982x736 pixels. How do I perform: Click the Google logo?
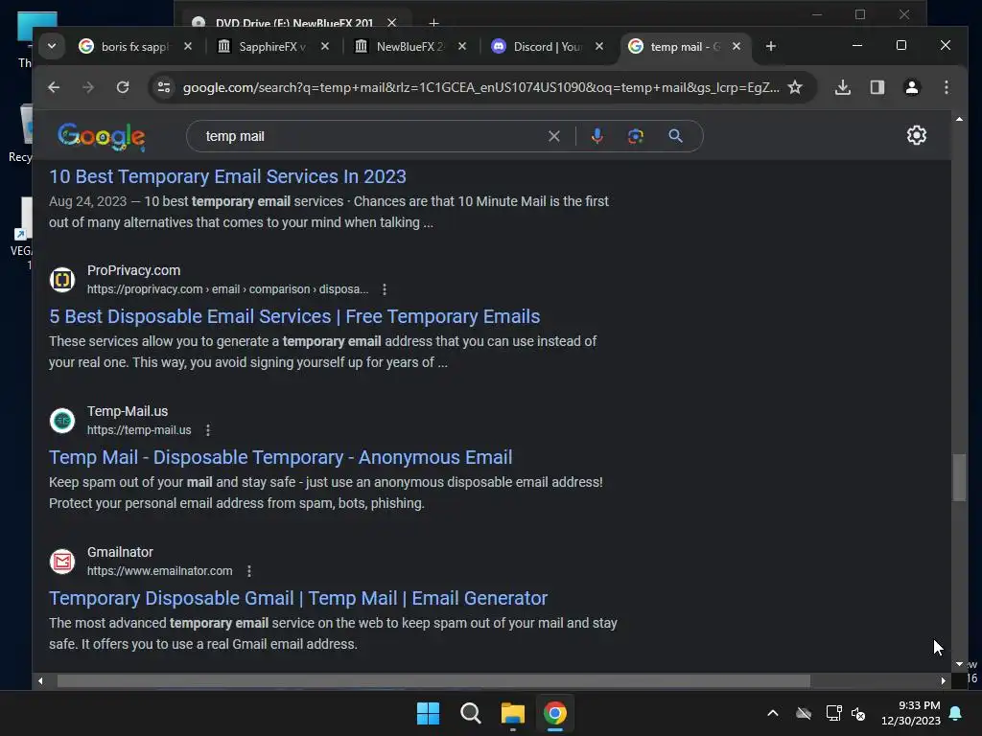tap(101, 136)
